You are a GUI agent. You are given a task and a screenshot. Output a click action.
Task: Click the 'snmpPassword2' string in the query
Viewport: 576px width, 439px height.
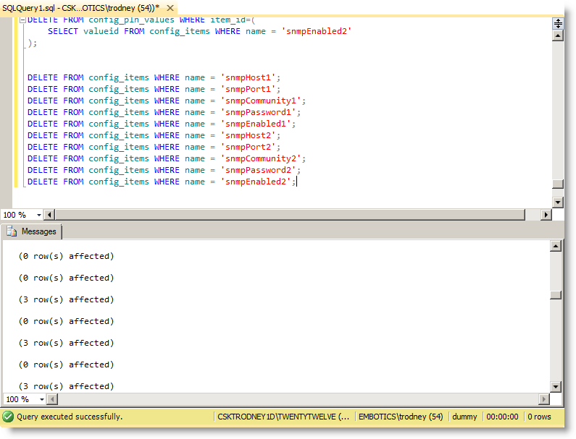pos(258,170)
